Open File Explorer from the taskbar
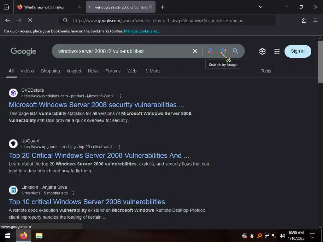The width and height of the screenshot is (323, 242). (39, 236)
